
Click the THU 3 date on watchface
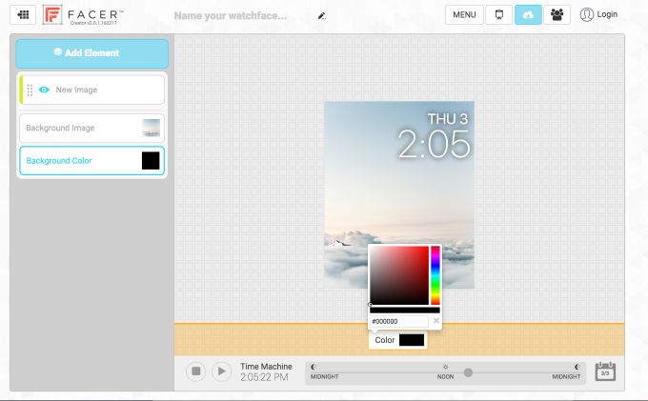point(448,119)
